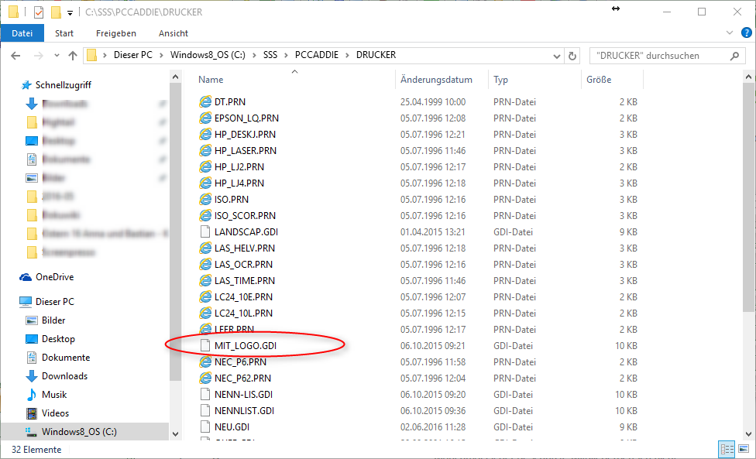The width and height of the screenshot is (756, 459).
Task: Switch to large icons view layout
Action: 744,450
